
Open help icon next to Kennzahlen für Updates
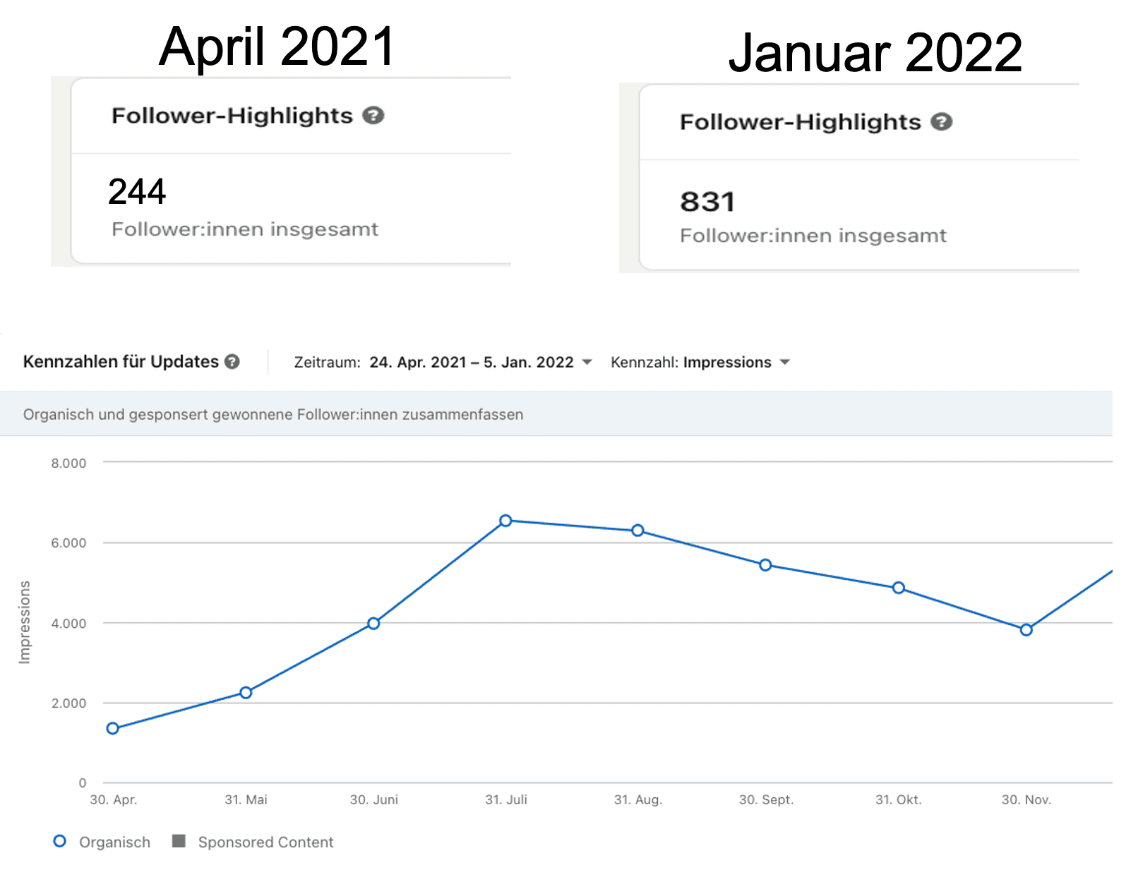click(x=232, y=362)
